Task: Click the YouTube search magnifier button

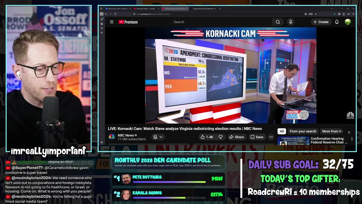Action: click(278, 22)
